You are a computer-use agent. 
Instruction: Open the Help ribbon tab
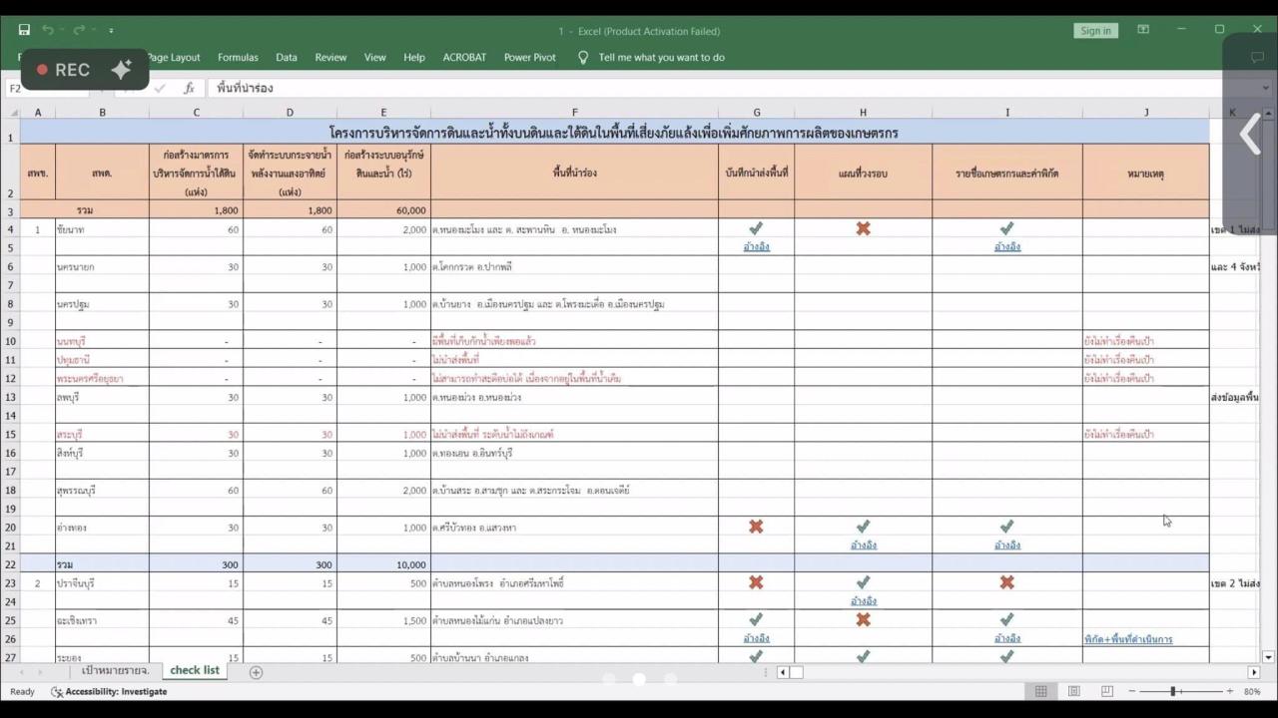tap(413, 57)
